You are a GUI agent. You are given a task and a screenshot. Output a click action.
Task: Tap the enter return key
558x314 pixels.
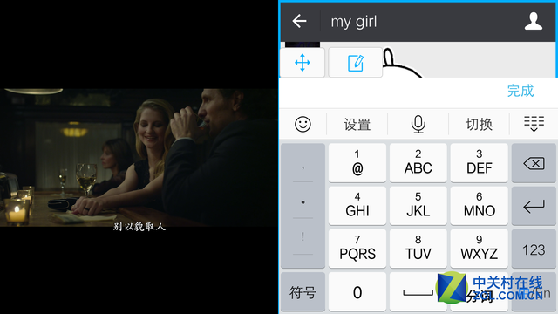(534, 206)
